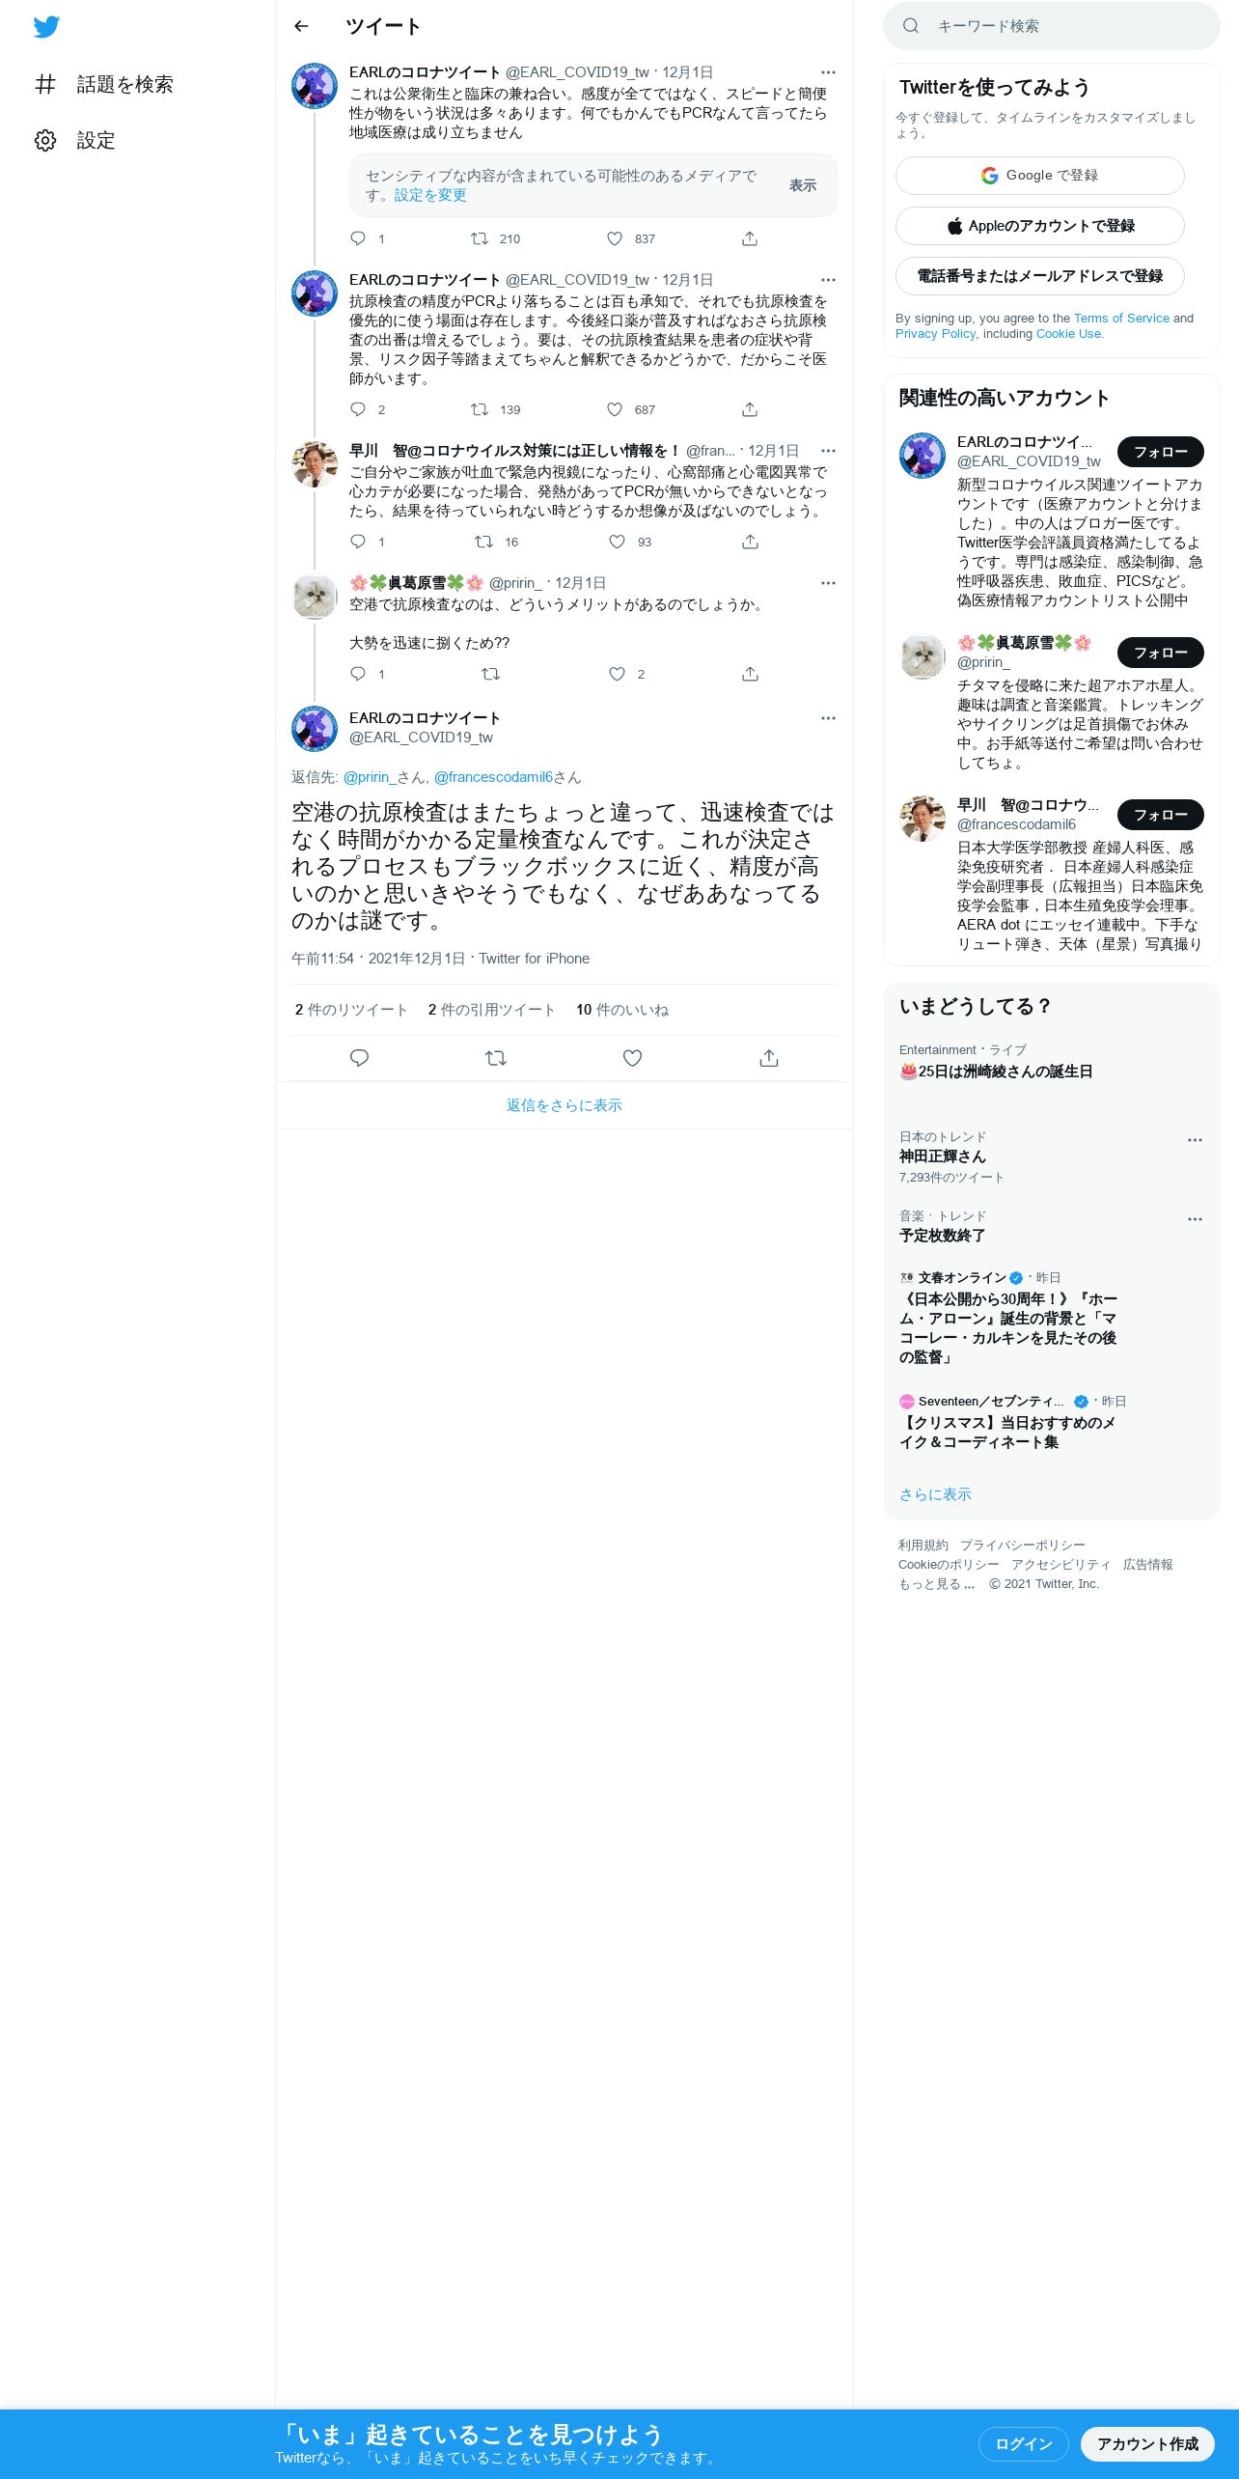Like the first tweet with 837 likes

pyautogui.click(x=615, y=238)
